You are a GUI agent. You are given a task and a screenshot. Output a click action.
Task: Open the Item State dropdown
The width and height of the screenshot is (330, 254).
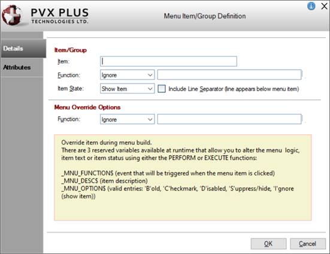coord(128,89)
